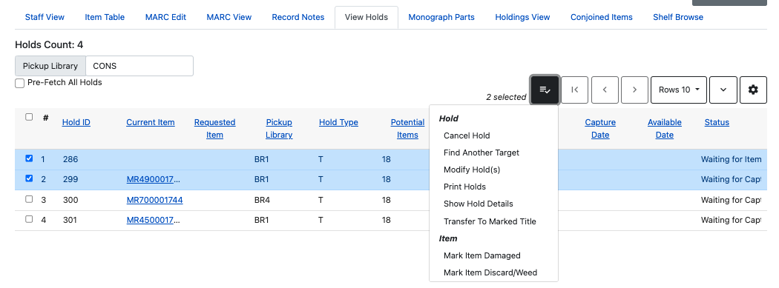
Task: Enable Pre-Fetch All Holds checkbox
Action: pos(20,83)
